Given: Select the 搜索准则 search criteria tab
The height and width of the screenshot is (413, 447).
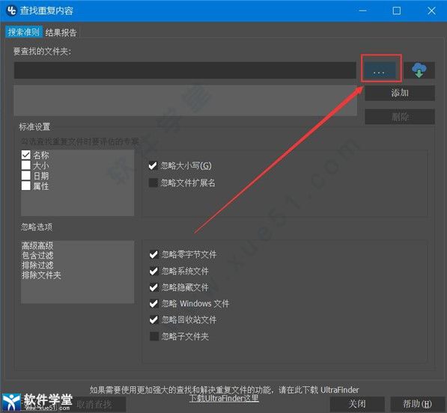Looking at the screenshot, I should tap(24, 32).
